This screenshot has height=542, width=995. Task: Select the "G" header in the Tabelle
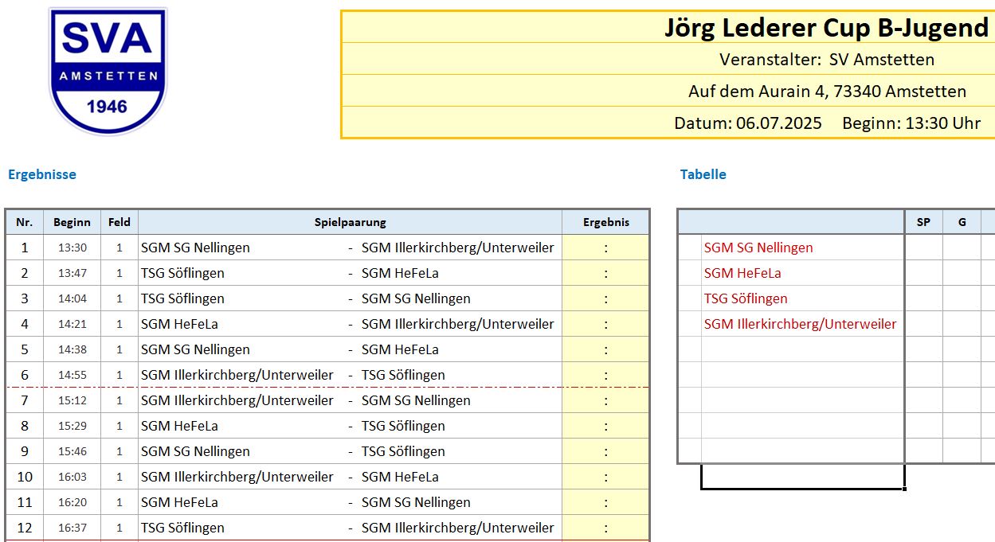962,222
